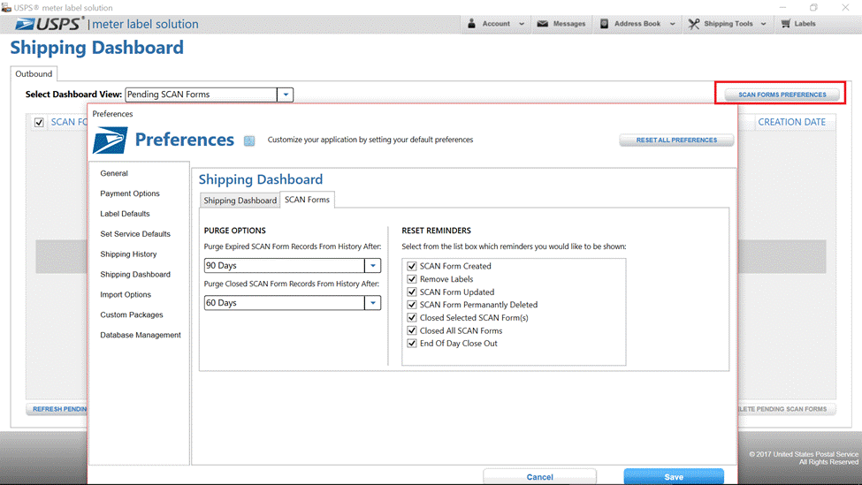Open Payment Options preferences section
The width and height of the screenshot is (862, 485).
point(130,193)
